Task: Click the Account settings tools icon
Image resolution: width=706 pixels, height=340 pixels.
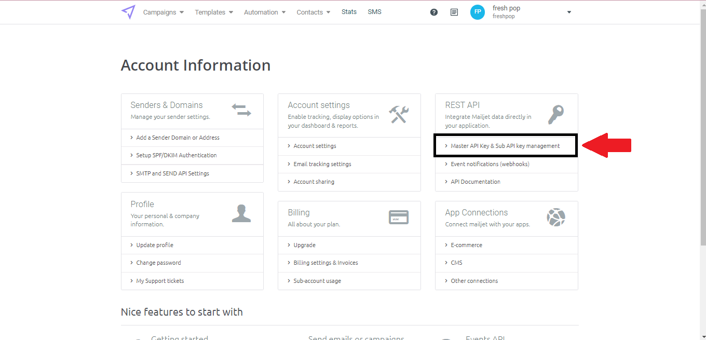Action: tap(399, 114)
